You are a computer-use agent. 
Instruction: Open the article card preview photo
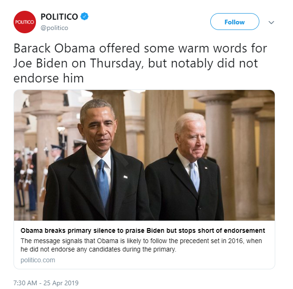pos(144,155)
